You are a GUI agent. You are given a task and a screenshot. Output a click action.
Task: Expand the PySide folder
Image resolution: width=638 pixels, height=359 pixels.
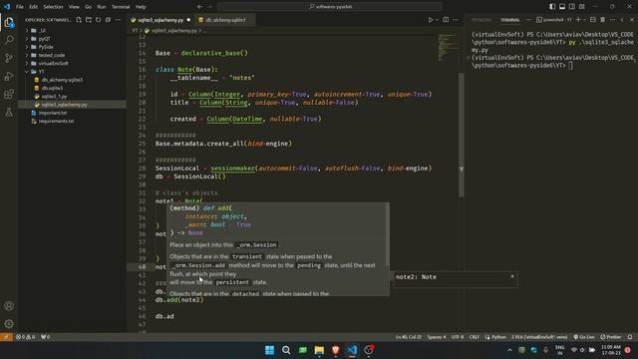(x=72, y=47)
